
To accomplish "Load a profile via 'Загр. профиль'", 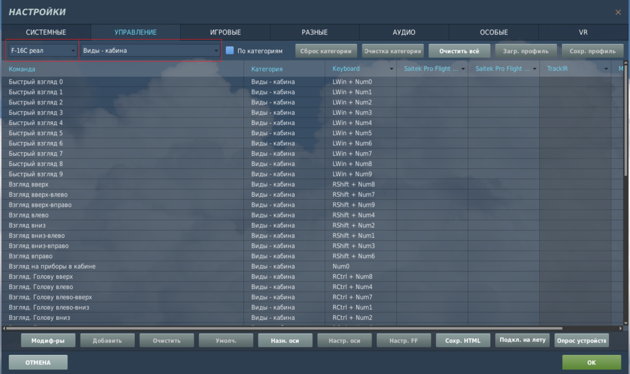I will [525, 50].
